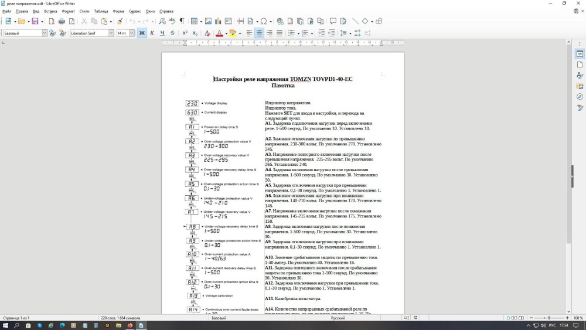Align text left
Image resolution: width=586 pixels, height=330 pixels.
click(249, 33)
